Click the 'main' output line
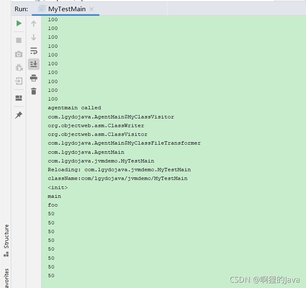The width and height of the screenshot is (306, 288). click(54, 196)
